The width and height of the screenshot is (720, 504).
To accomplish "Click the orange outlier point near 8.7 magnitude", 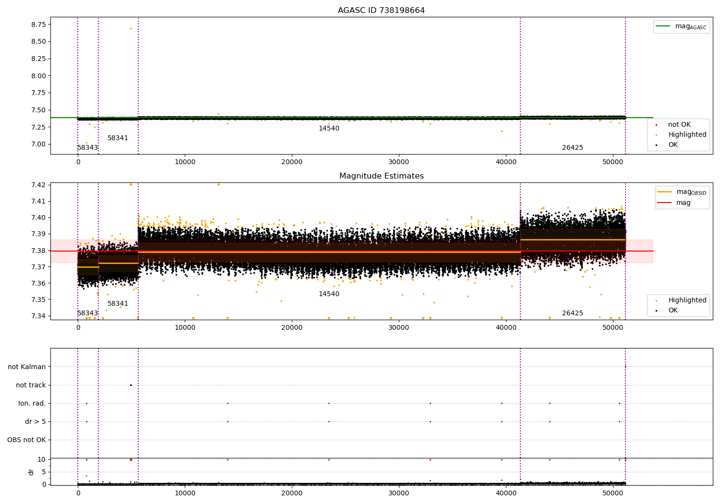I will (131, 28).
